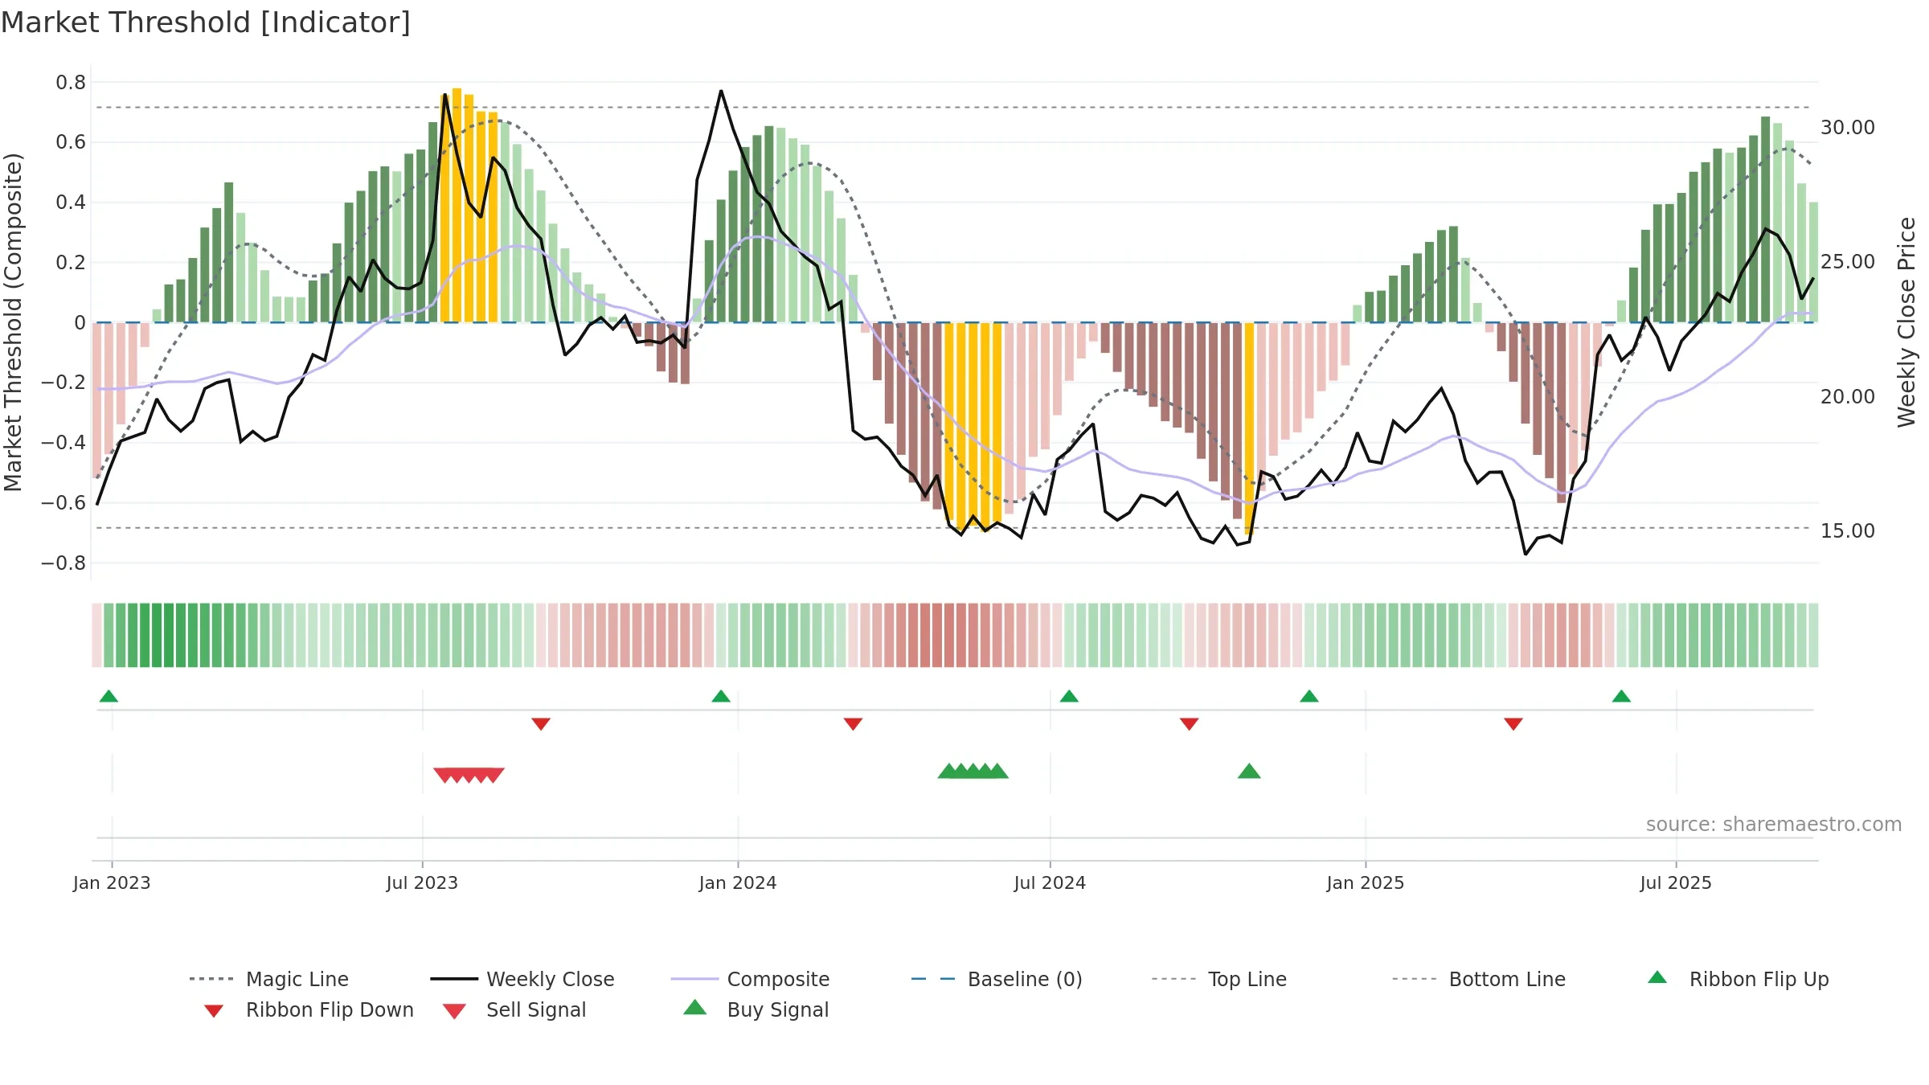Click the '−0.8' left axis tick label
Image resolution: width=1929 pixels, height=1085 pixels.
click(63, 563)
